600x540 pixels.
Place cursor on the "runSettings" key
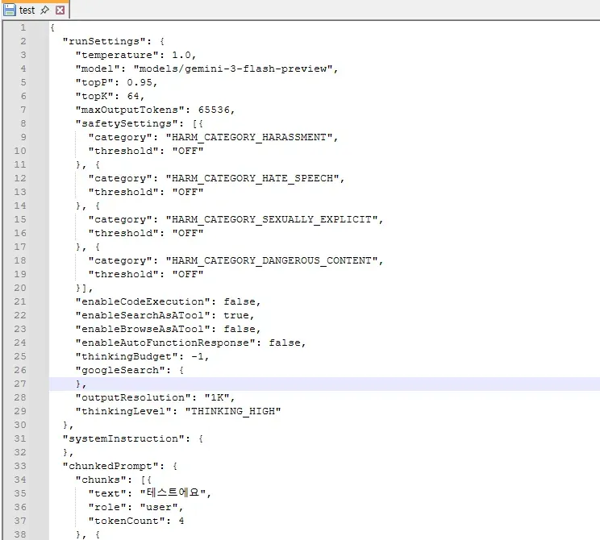[x=99, y=41]
